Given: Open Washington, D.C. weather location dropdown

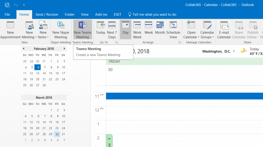Looking at the screenshot, I should point(234,51).
